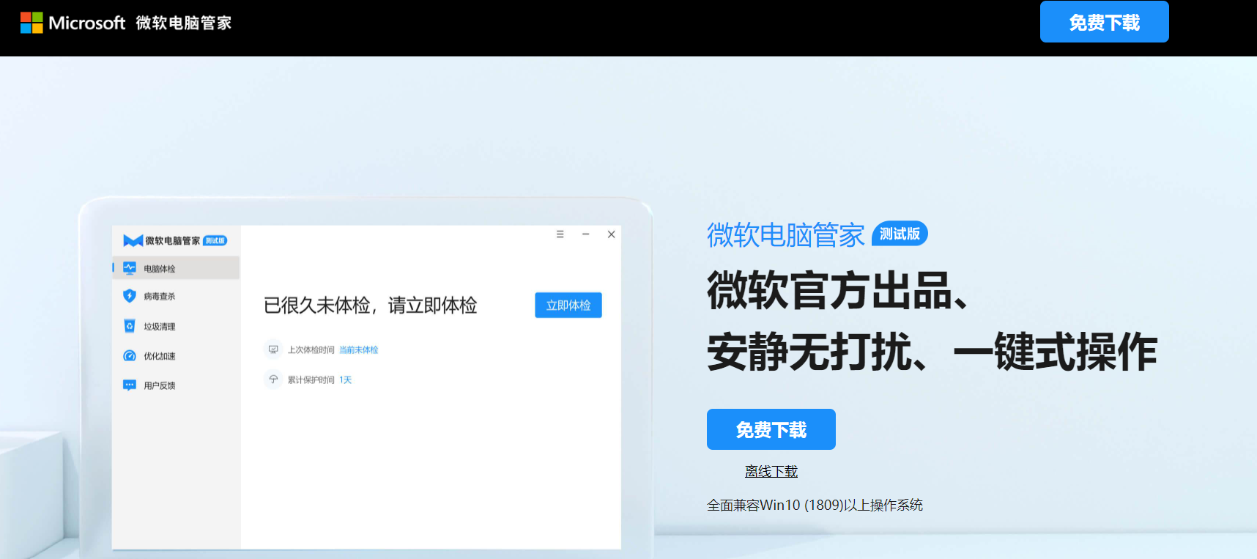Click the 已很久未体检，请立即体检 message

[x=371, y=306]
